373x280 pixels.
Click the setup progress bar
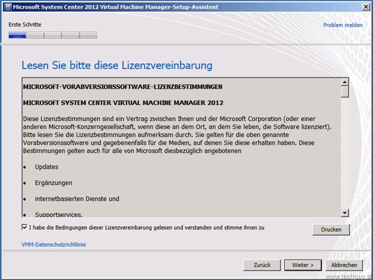click(x=53, y=35)
